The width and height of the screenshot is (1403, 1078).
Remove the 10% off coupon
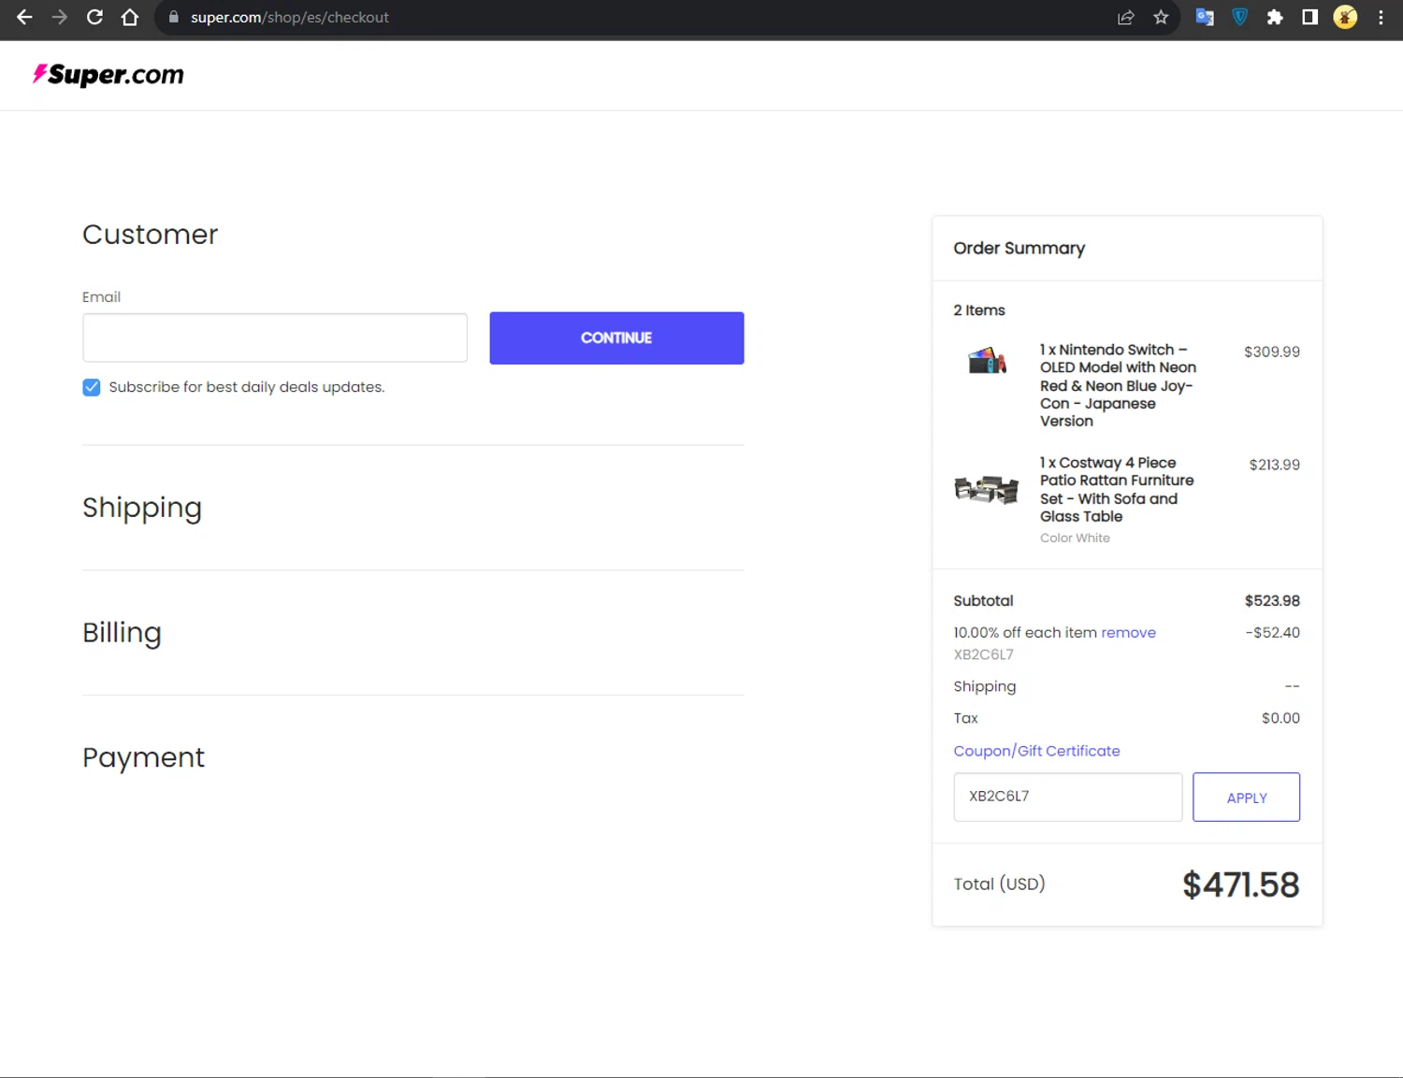(x=1128, y=633)
